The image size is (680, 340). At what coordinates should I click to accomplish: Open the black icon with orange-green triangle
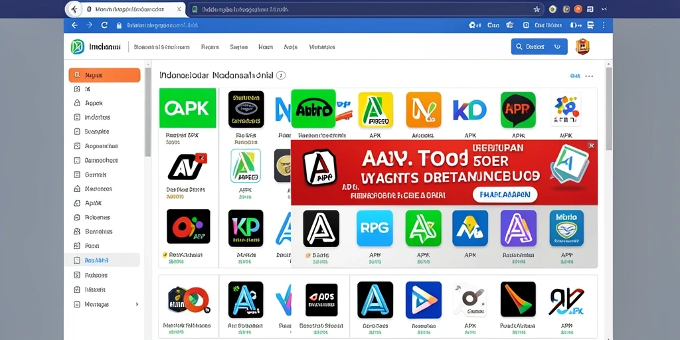(x=518, y=299)
